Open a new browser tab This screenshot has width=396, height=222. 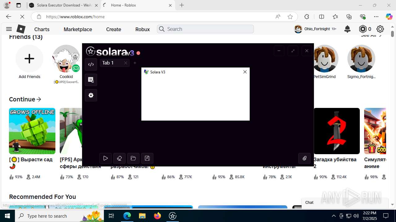[x=182, y=5]
